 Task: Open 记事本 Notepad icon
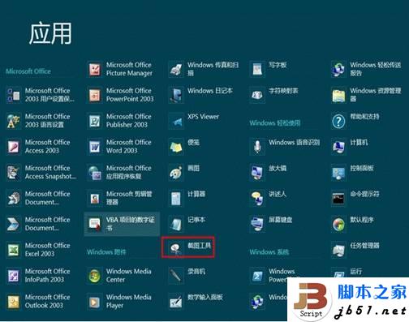point(176,224)
